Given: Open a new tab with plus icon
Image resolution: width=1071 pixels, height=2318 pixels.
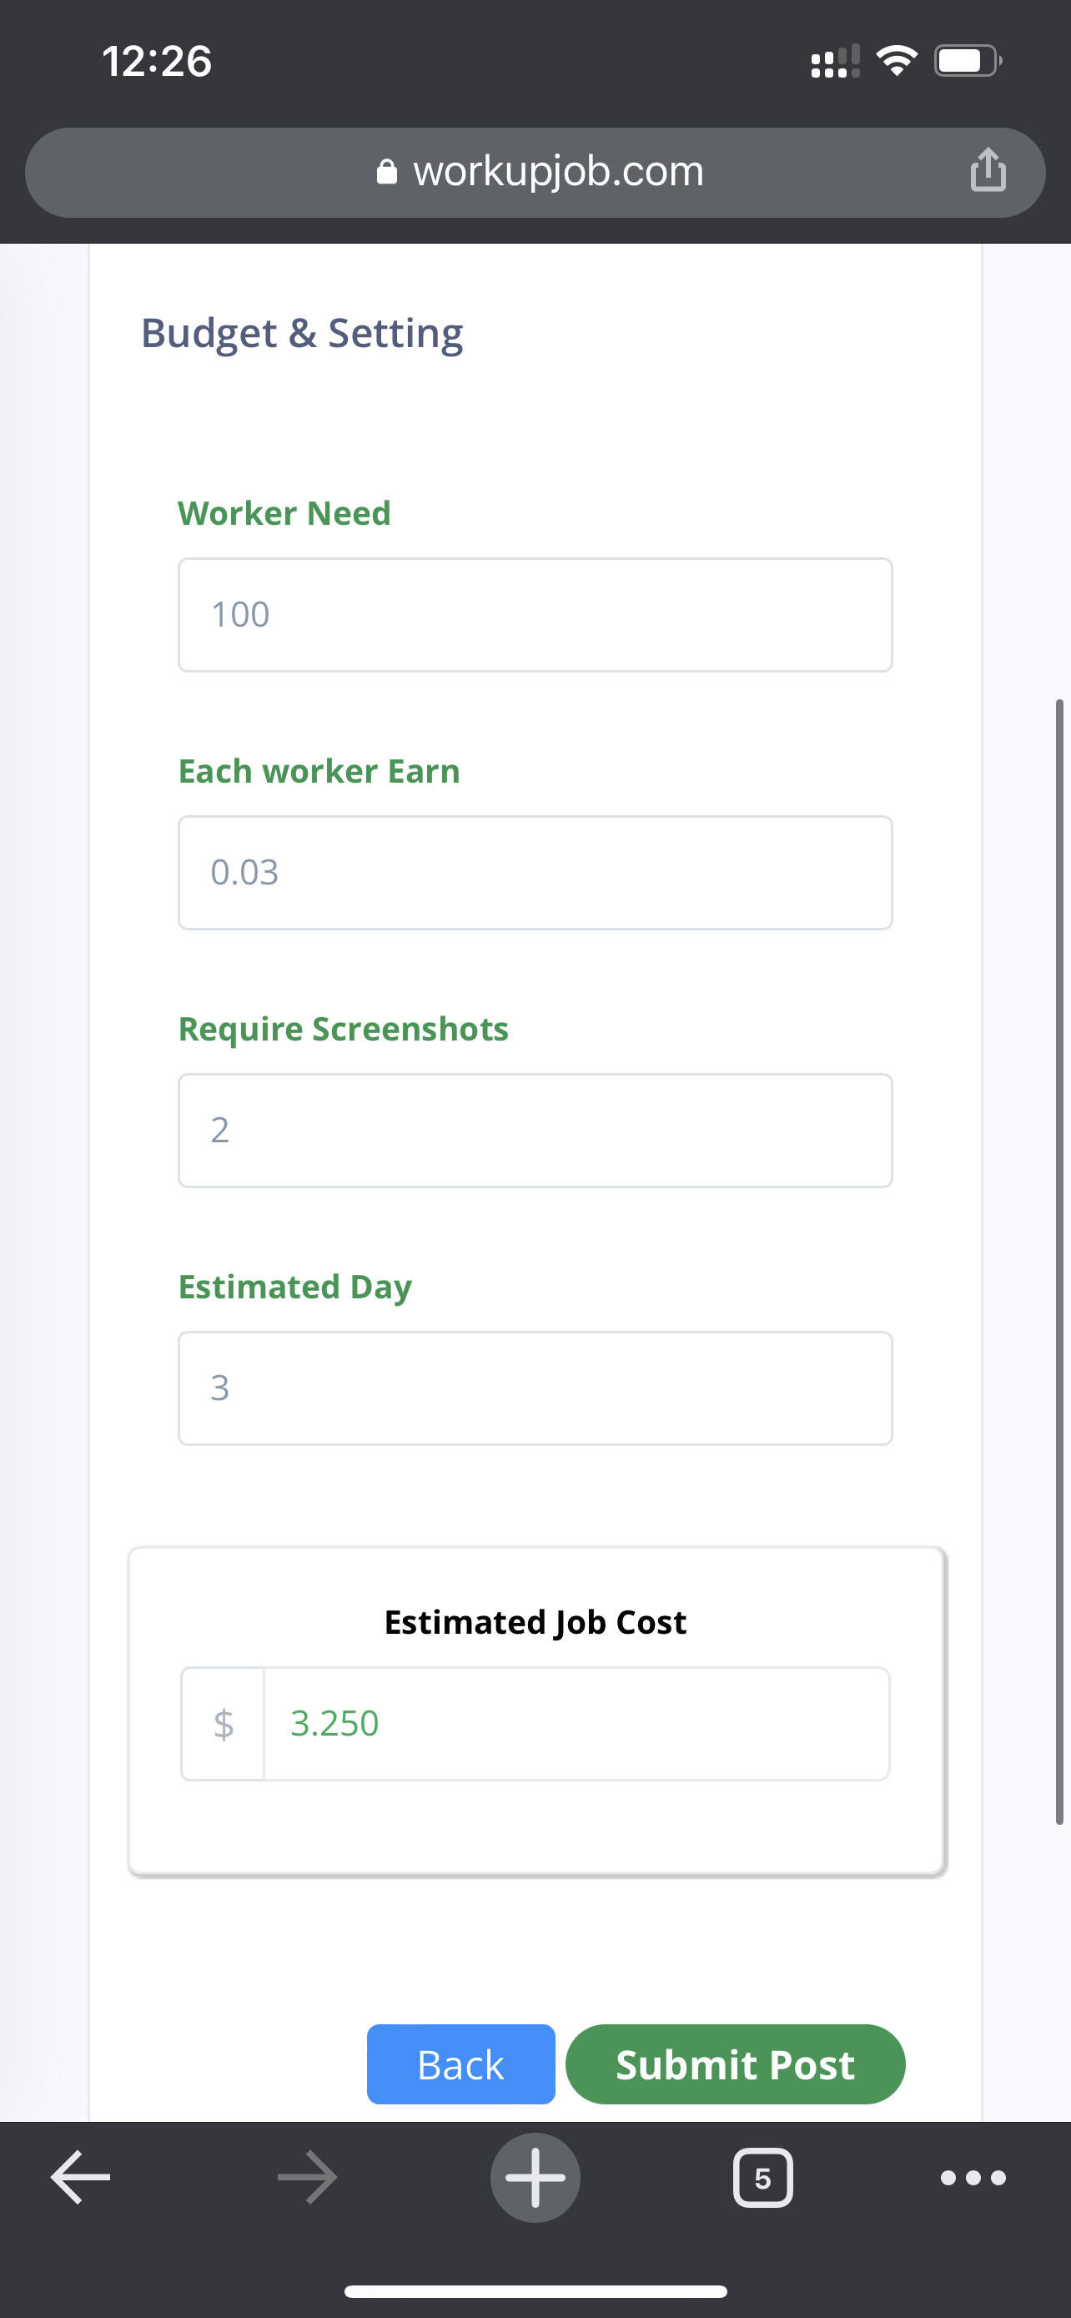Looking at the screenshot, I should 535,2177.
